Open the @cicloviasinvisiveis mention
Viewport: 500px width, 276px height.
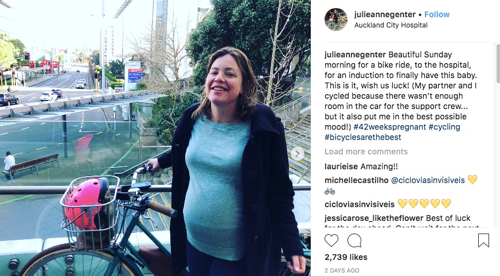pyautogui.click(x=428, y=180)
